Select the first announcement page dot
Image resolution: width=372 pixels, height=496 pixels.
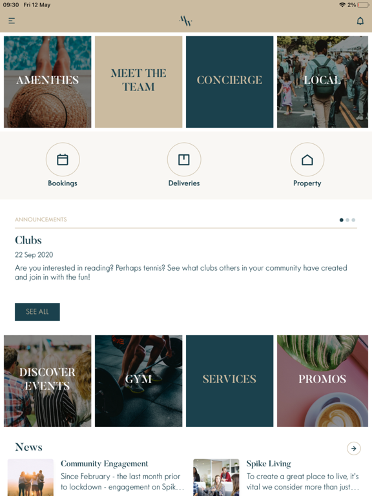341,220
